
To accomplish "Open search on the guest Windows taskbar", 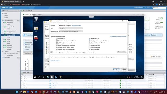I will 39,77.
